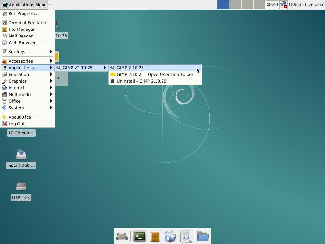Open the web browser globe dock icon
This screenshot has width=325, height=244.
(x=170, y=236)
